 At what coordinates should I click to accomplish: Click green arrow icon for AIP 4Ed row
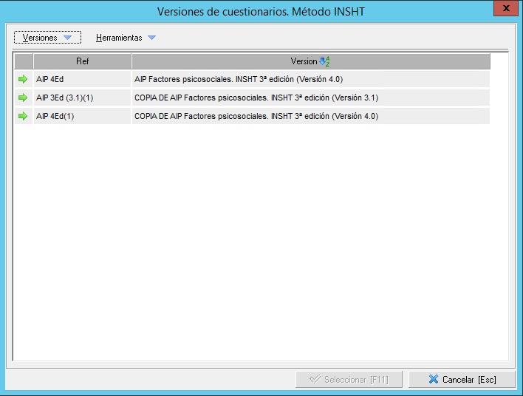(x=23, y=79)
